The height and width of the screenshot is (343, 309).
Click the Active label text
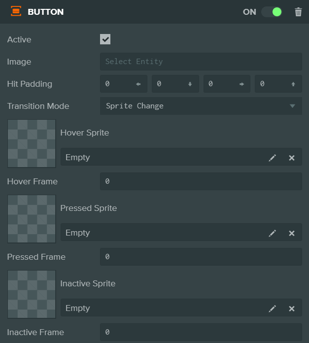coord(19,39)
